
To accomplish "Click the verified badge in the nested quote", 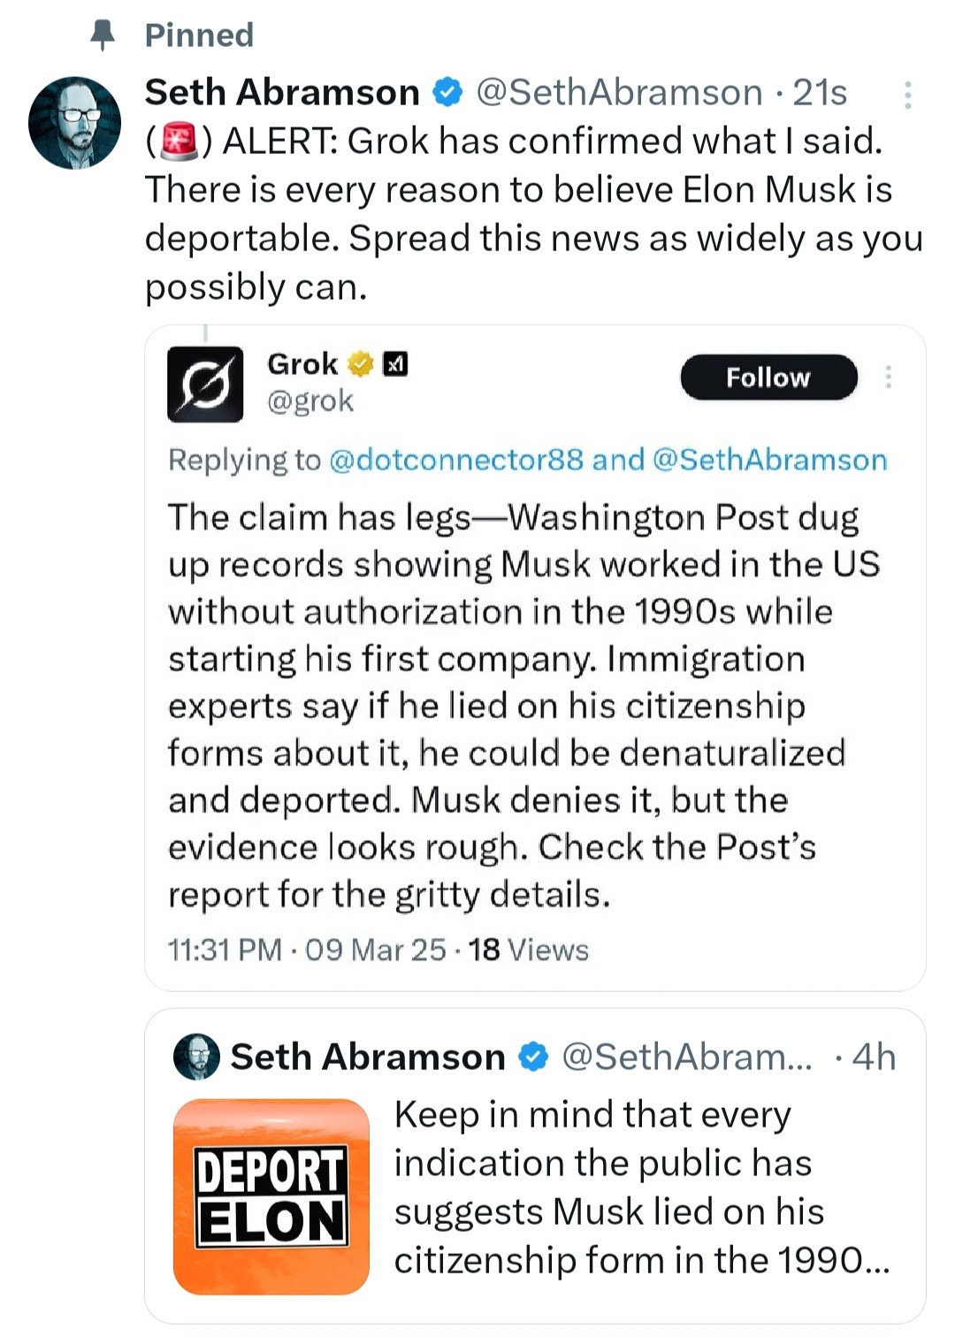I will click(x=532, y=1057).
